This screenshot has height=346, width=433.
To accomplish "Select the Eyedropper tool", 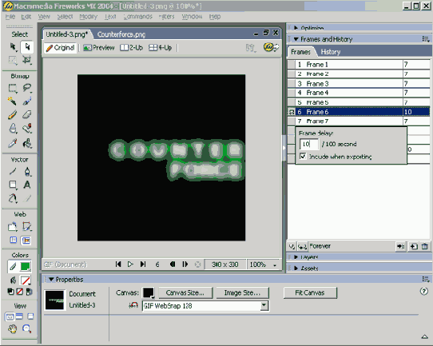I will coord(13,143).
